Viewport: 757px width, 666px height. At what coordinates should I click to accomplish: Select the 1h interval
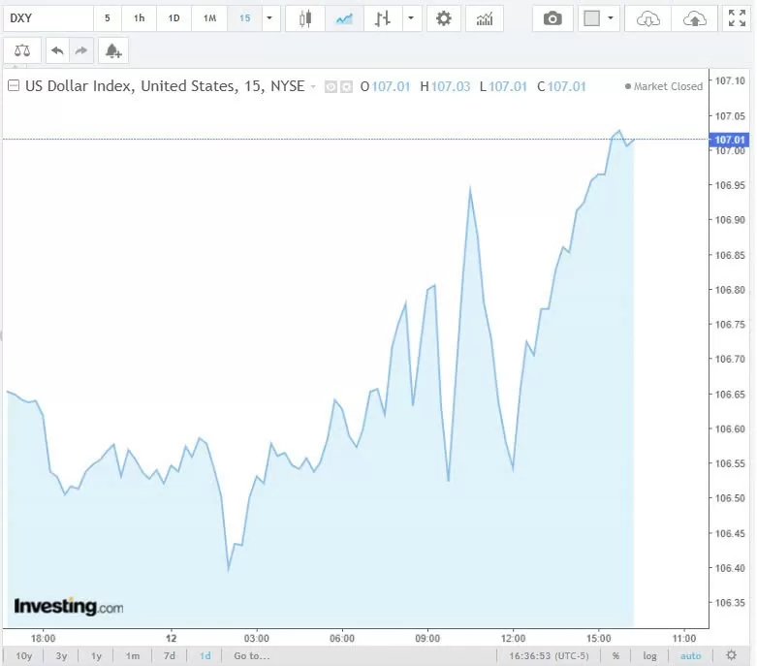(139, 18)
